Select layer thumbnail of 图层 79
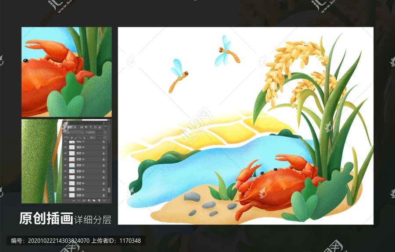The width and height of the screenshot is (395, 252). coord(72,177)
